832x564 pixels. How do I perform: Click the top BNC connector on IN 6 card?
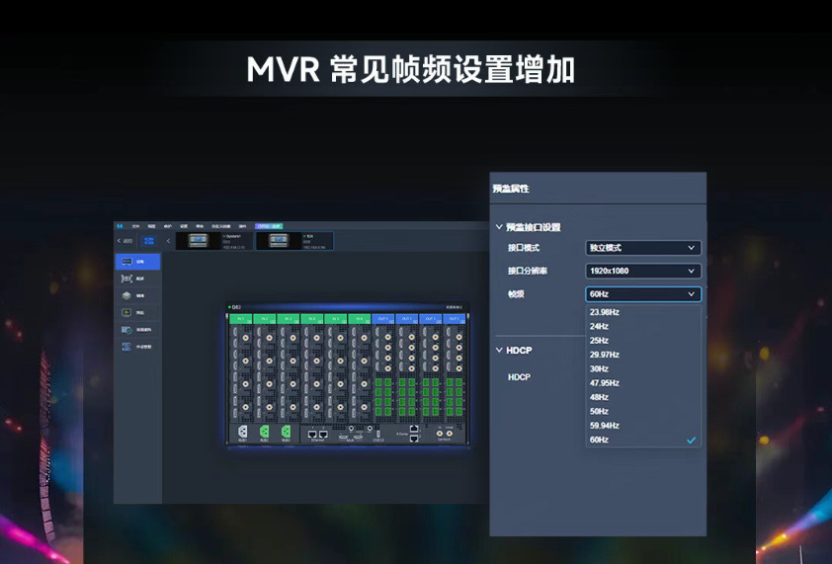(365, 338)
